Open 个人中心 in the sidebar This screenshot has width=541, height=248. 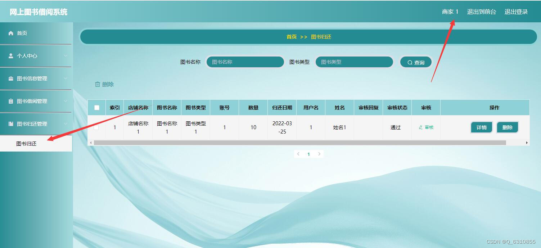click(36, 56)
